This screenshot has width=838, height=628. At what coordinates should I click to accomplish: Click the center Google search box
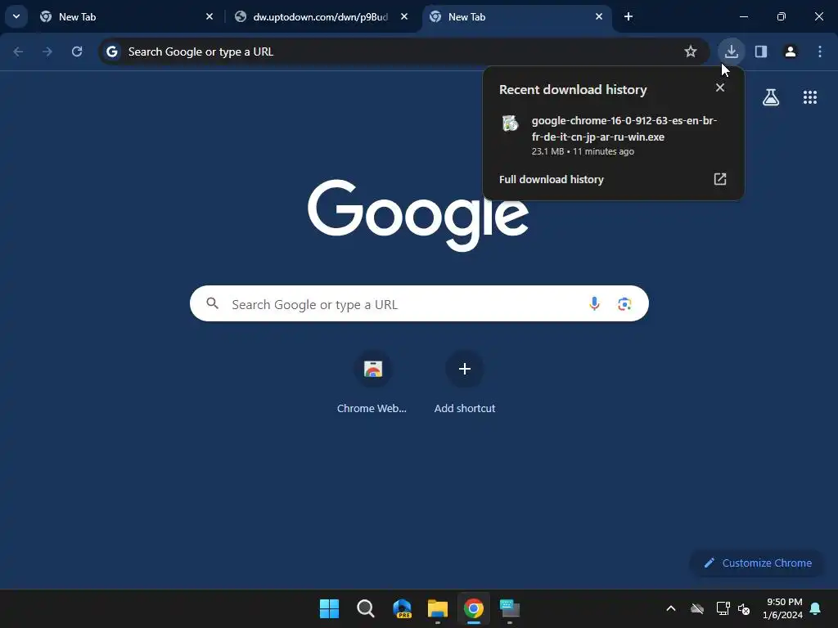[419, 304]
